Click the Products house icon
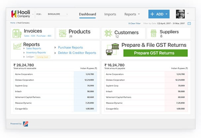The width and height of the screenshot is (201, 138). click(x=62, y=33)
